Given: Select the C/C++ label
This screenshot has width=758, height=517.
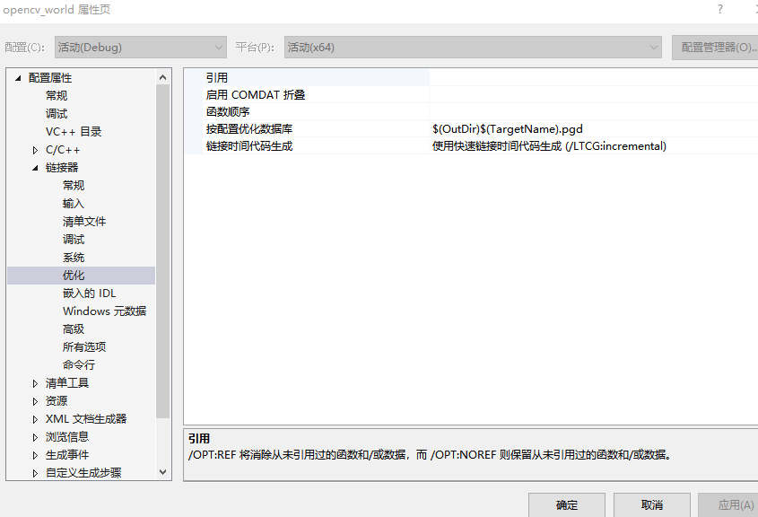Looking at the screenshot, I should tap(63, 150).
